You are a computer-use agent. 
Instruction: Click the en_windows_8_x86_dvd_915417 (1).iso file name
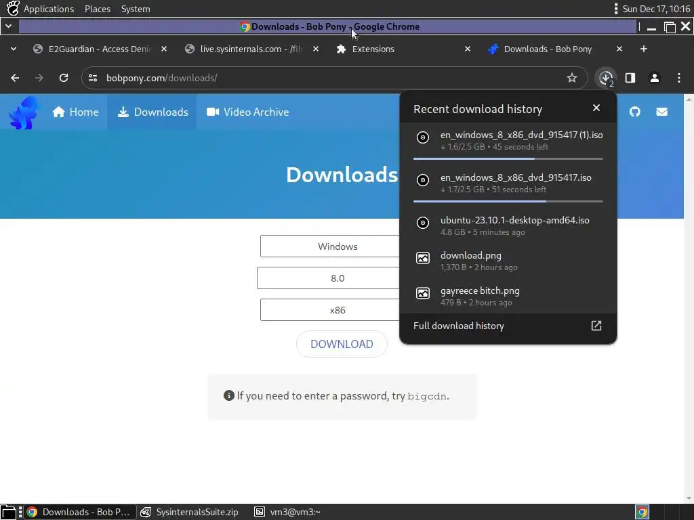click(521, 135)
